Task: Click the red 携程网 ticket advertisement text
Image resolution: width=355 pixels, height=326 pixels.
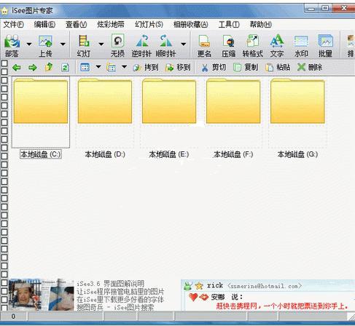Action: tap(282, 306)
